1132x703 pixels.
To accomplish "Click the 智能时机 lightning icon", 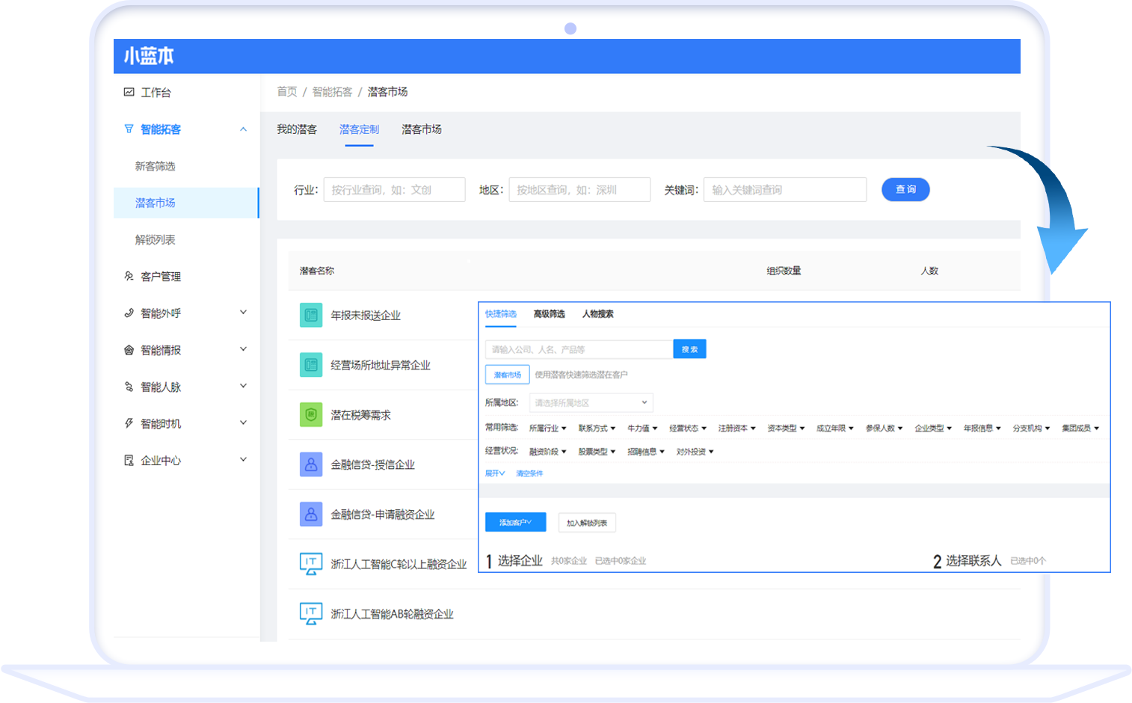I will click(x=129, y=423).
